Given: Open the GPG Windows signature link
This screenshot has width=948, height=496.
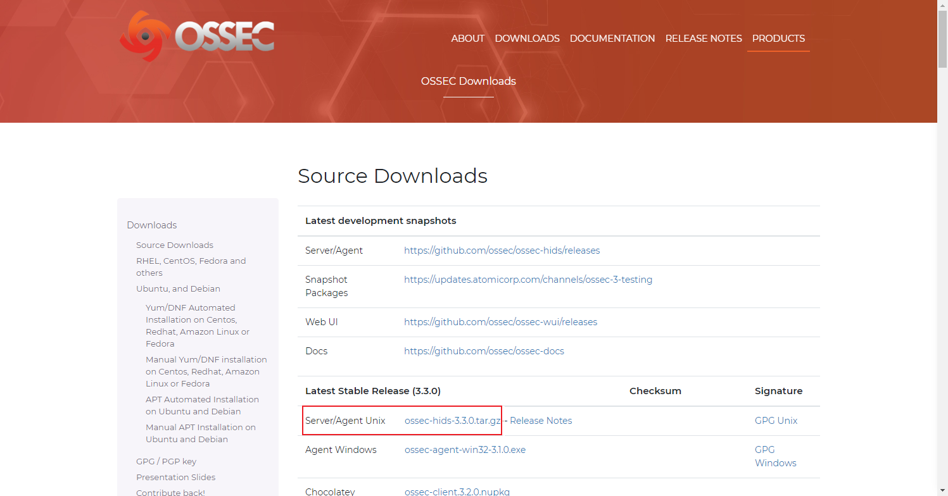Looking at the screenshot, I should pos(776,456).
